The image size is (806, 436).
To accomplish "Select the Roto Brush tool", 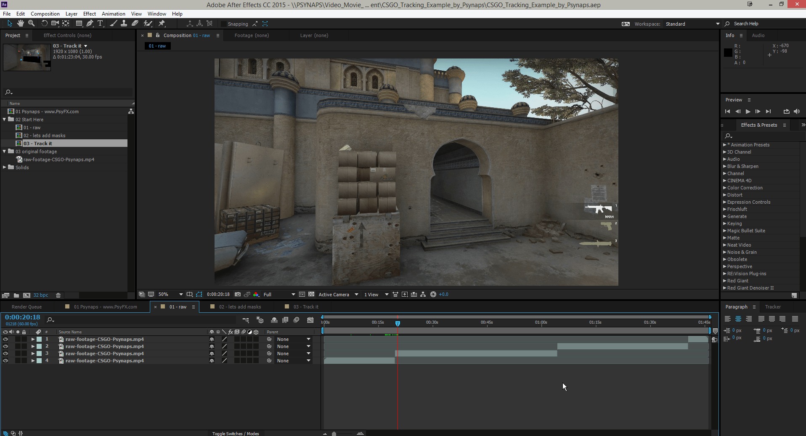I will click(x=148, y=24).
